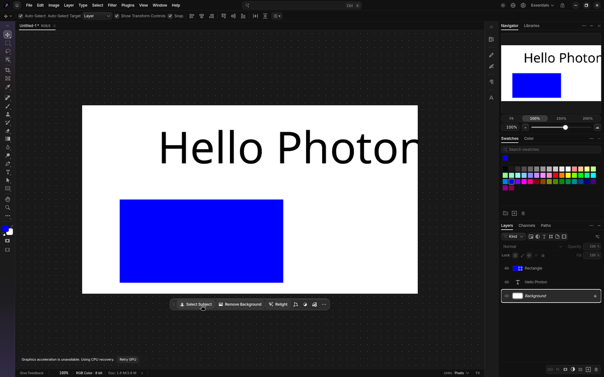Screen dimensions: 604x377
Task: Click the Relight button
Action: point(278,305)
